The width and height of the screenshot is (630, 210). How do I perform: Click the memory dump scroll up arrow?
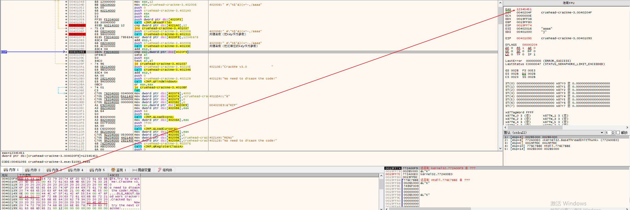[x=381, y=176]
